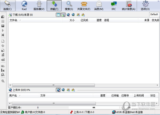Open Shared Files (共享文件) page
This screenshot has width=160, height=115.
[84, 6]
